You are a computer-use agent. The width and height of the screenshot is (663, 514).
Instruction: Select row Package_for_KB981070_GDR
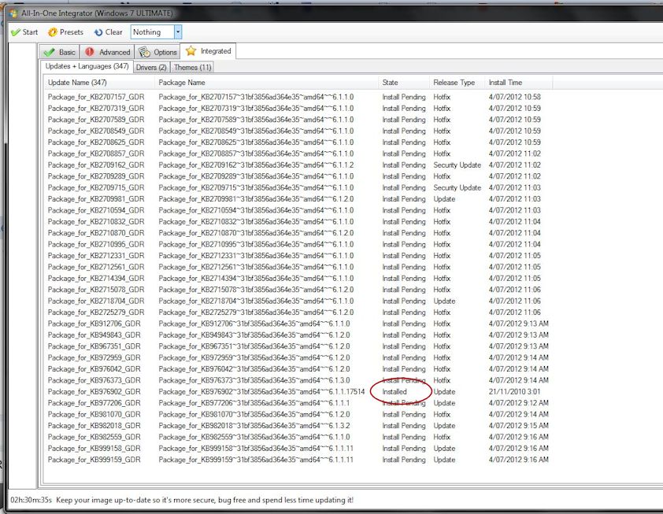(298, 415)
